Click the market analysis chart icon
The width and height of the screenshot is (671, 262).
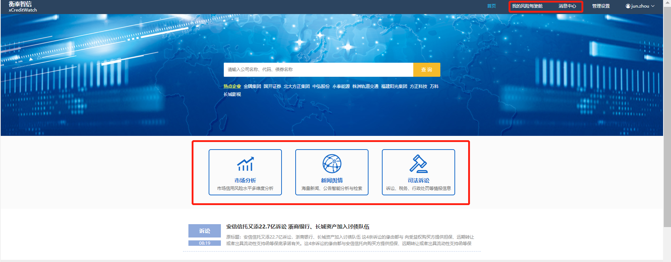tap(245, 164)
